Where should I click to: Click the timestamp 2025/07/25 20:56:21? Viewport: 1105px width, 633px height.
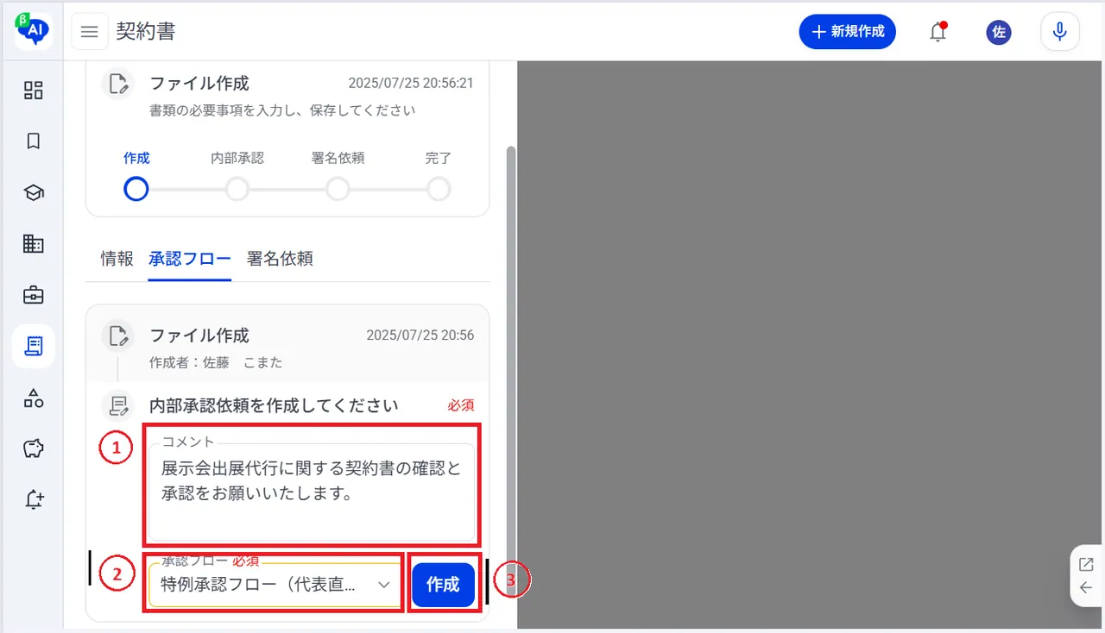click(x=411, y=84)
